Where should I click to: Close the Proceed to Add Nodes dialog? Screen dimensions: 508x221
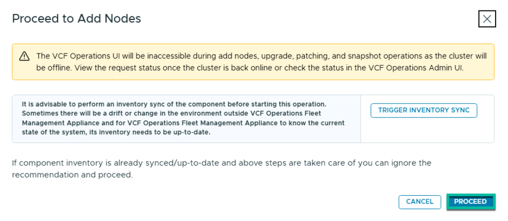tap(487, 19)
